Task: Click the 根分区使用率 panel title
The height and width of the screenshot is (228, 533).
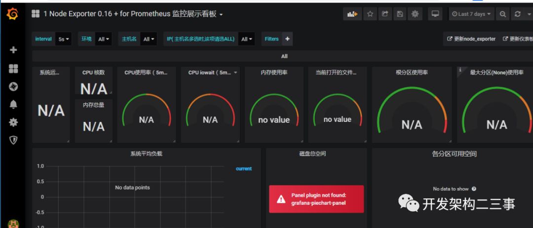Action: point(412,73)
